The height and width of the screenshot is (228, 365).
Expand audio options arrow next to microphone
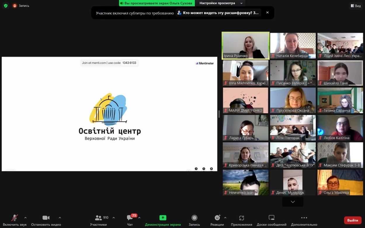tap(25, 218)
